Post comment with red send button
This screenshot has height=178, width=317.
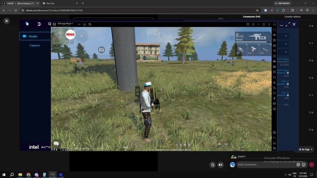click(312, 165)
